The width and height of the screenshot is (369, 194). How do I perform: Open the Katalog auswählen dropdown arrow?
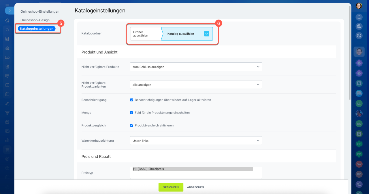click(207, 34)
